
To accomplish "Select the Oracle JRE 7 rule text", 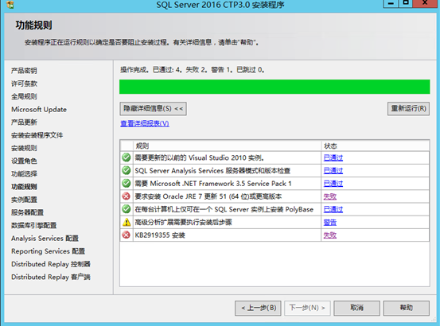I will coord(208,196).
